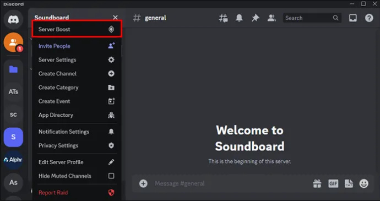Select the S server icon
The height and width of the screenshot is (201, 380).
(x=13, y=137)
